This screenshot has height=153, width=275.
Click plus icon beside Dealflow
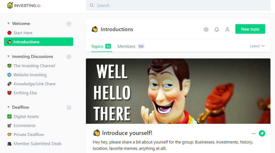tap(69, 107)
